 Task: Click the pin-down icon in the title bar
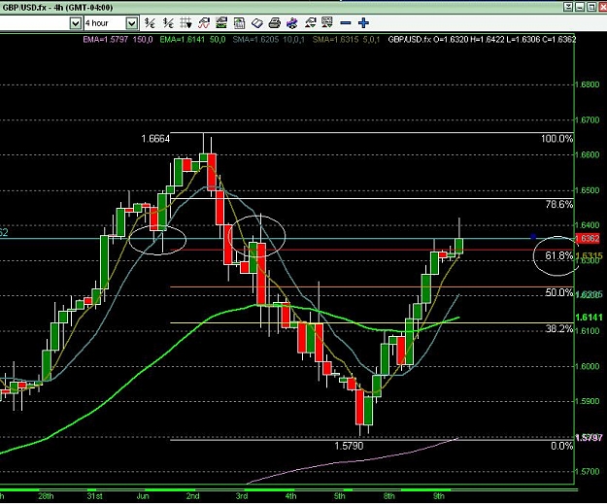tap(568, 7)
